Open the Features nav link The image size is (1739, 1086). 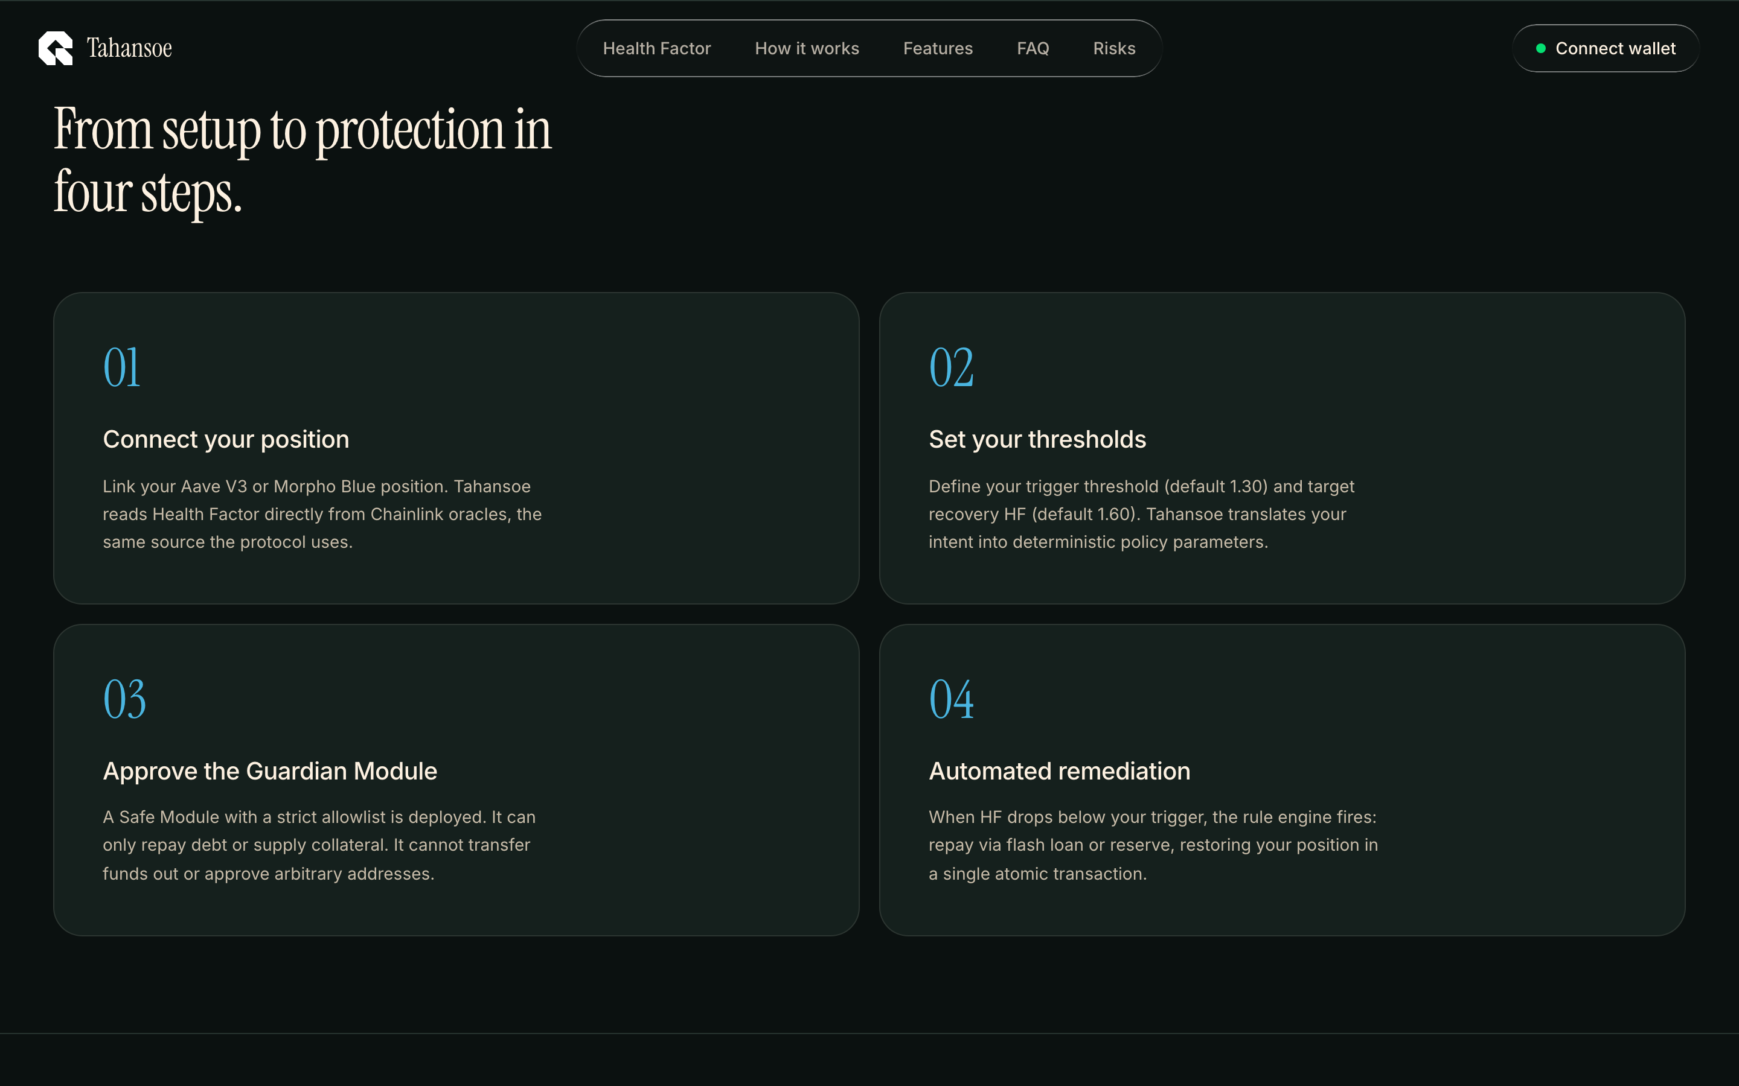point(938,48)
